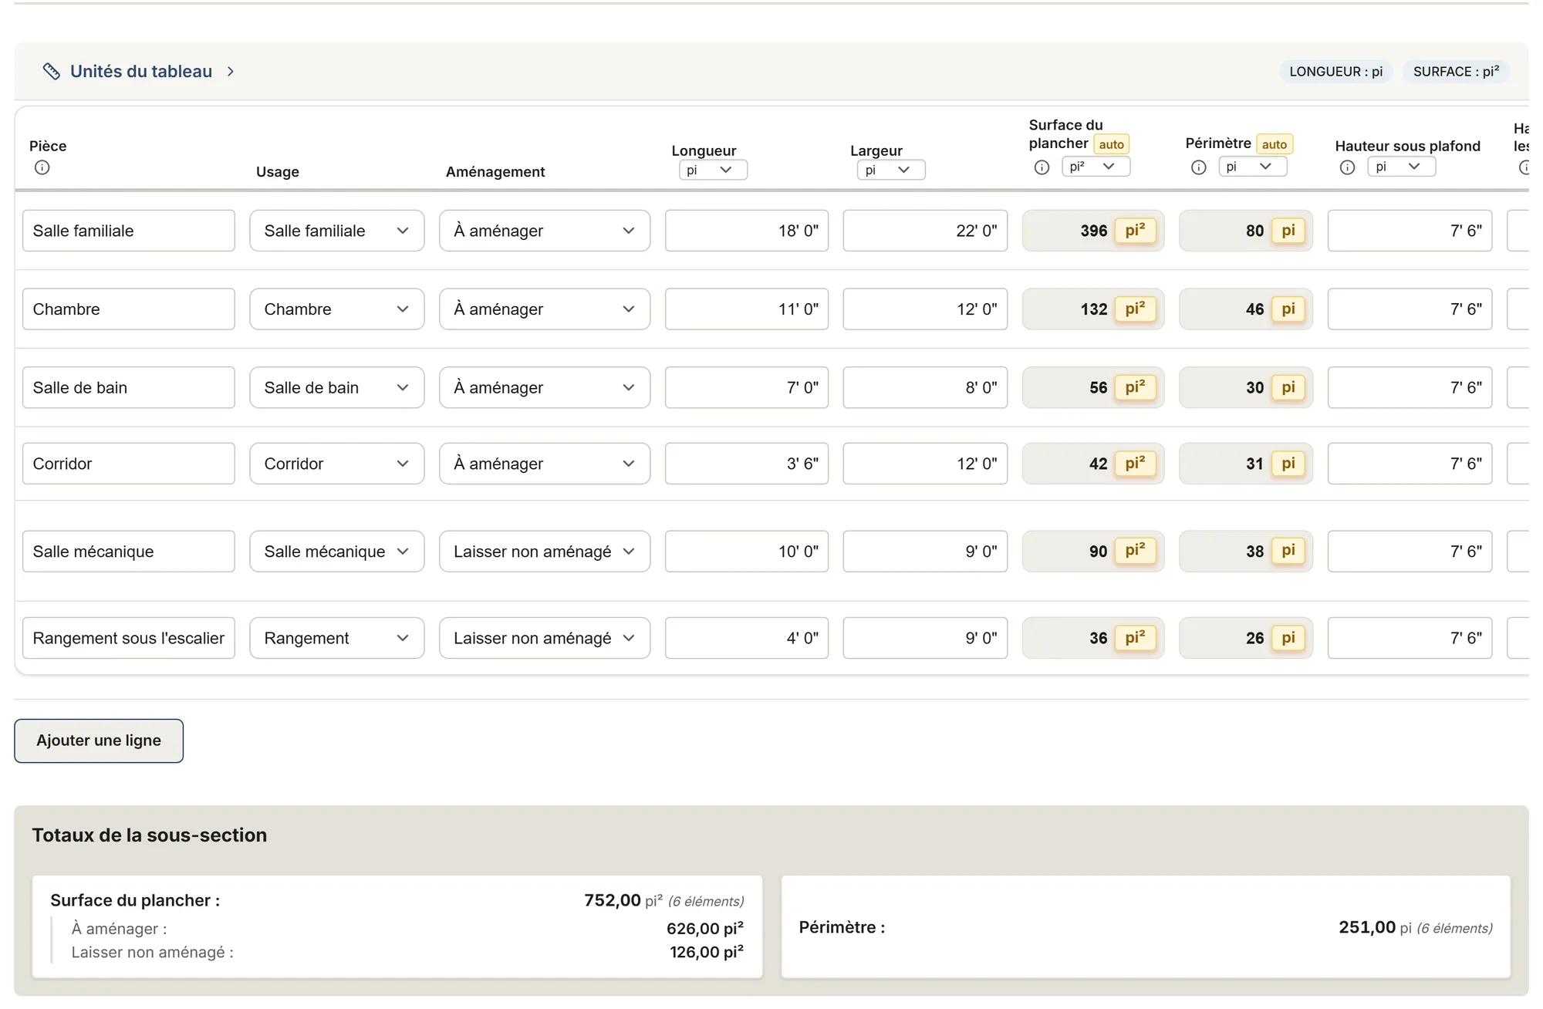This screenshot has height=1009, width=1543.
Task: Click the auto badge beside Périmètre header
Action: 1274,144
